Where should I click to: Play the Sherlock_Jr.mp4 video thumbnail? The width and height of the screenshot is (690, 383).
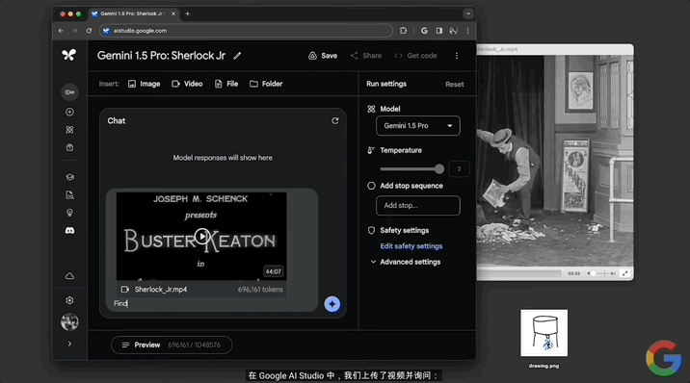(201, 237)
